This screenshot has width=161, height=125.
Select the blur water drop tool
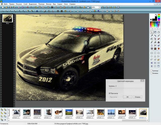152,45
